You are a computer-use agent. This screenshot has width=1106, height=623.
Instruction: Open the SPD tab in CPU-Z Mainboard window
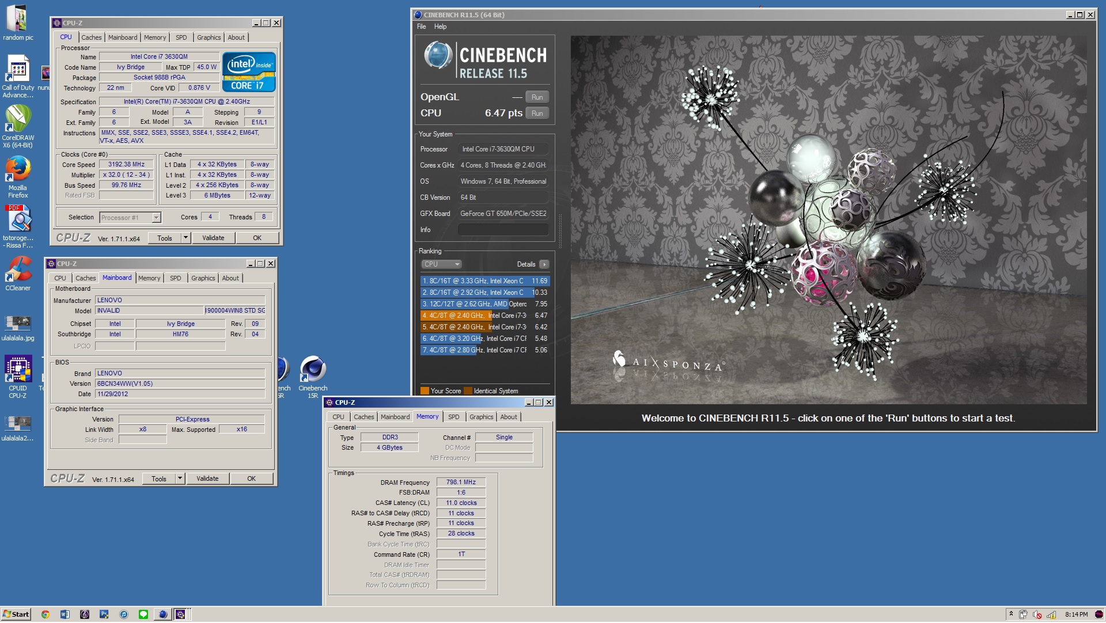(x=176, y=279)
